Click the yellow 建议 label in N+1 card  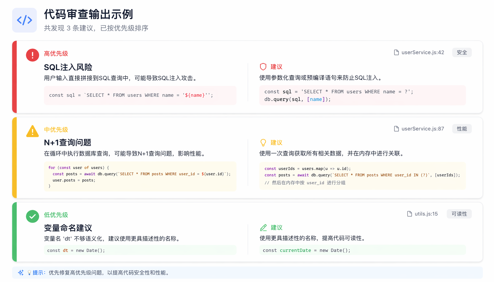coord(276,142)
